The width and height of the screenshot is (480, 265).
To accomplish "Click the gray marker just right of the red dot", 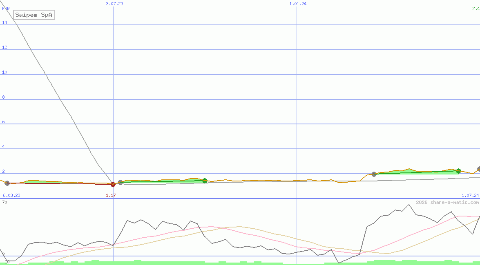I will [120, 182].
